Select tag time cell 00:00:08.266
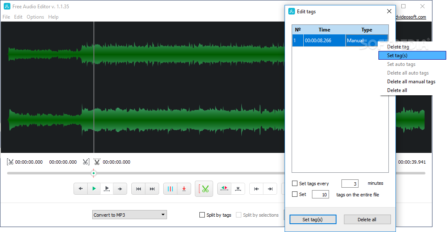Viewport: 447px width, 232px height. (x=324, y=40)
